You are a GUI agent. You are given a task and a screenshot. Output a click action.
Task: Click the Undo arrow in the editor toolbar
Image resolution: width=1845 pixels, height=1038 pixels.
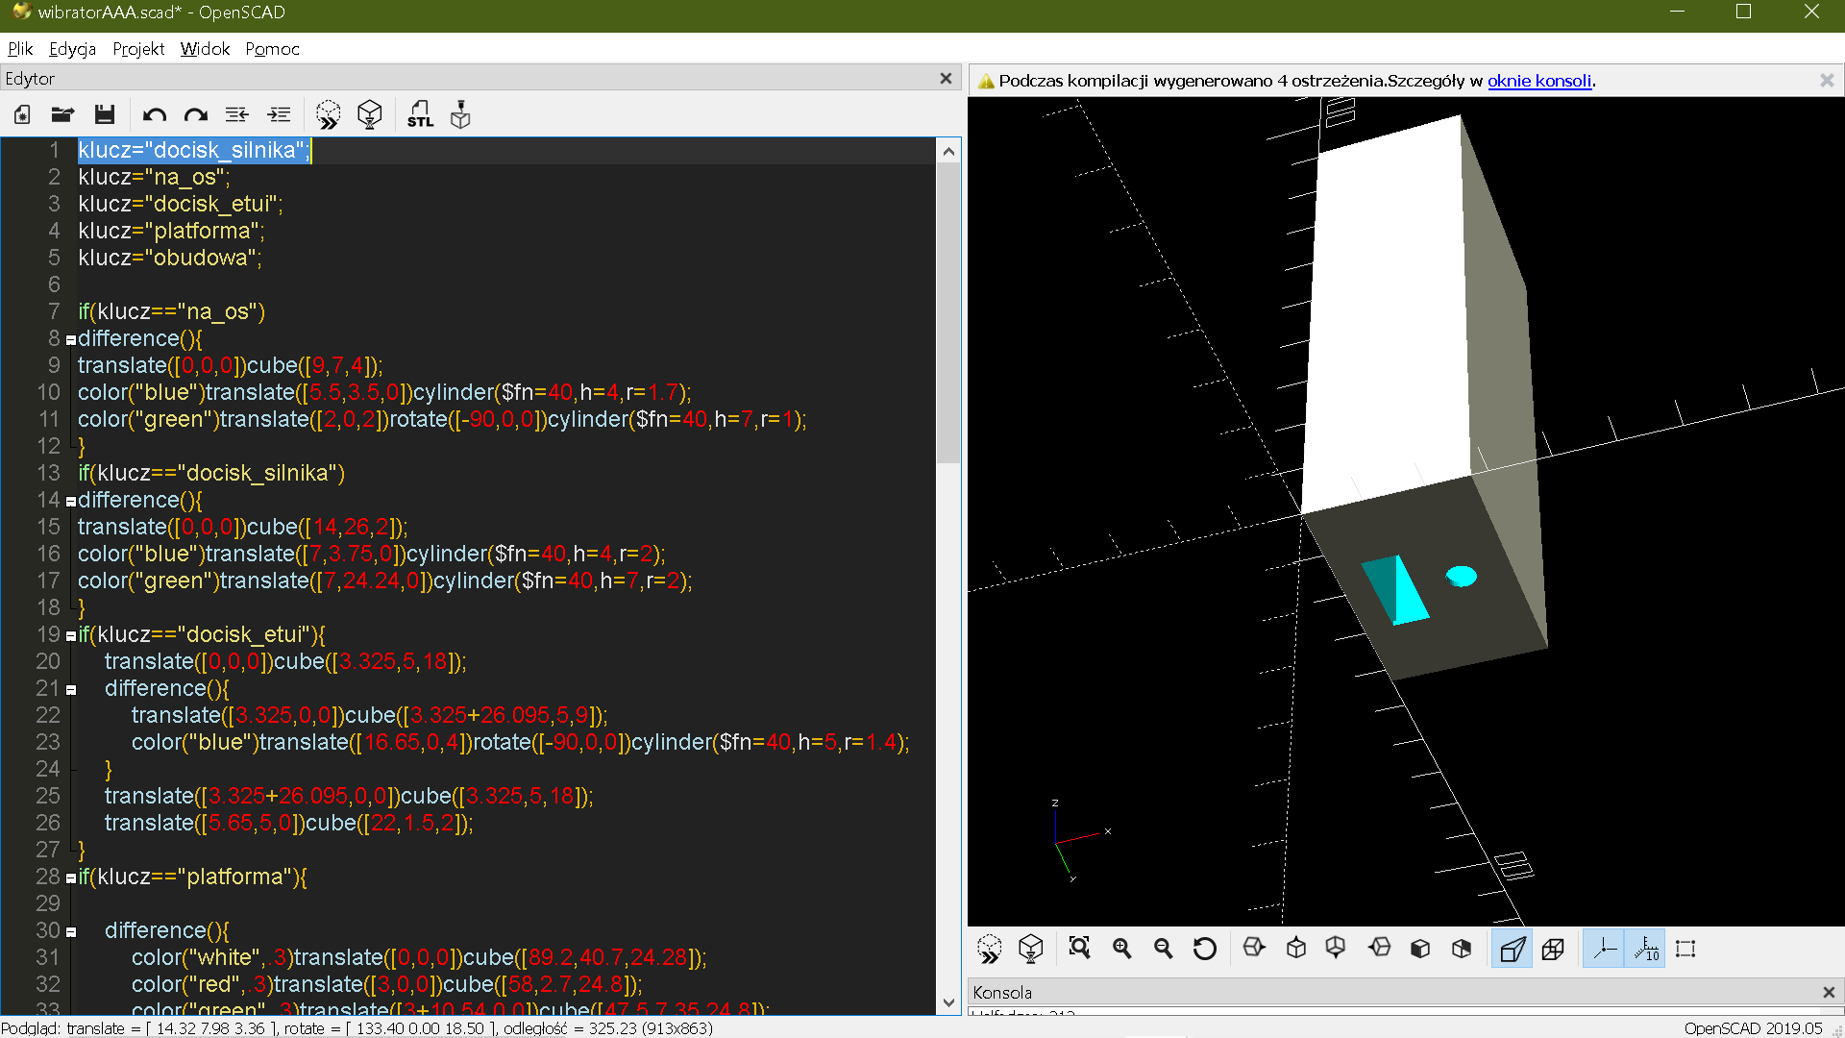point(154,115)
